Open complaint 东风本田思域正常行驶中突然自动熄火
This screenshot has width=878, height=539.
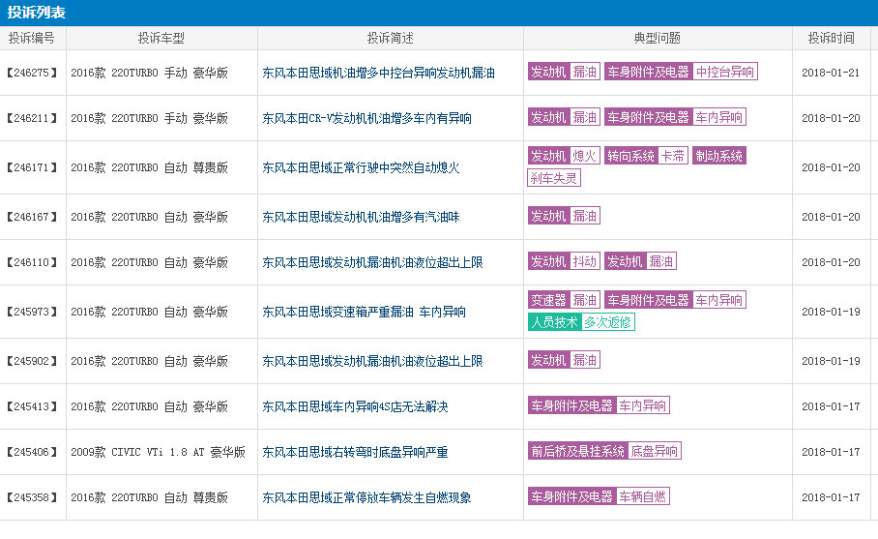[x=361, y=167]
